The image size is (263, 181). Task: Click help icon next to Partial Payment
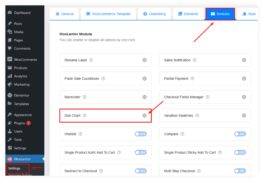(192, 79)
